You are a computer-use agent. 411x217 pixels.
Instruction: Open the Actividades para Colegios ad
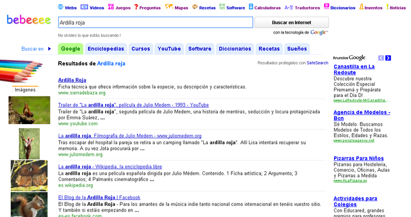click(x=355, y=202)
